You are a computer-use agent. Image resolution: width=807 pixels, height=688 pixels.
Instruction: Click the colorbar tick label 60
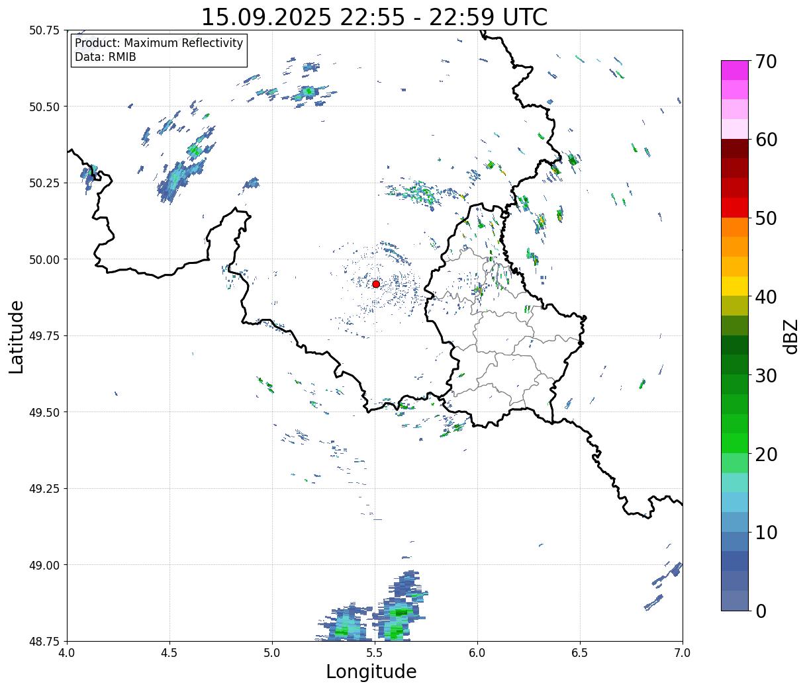tap(766, 140)
